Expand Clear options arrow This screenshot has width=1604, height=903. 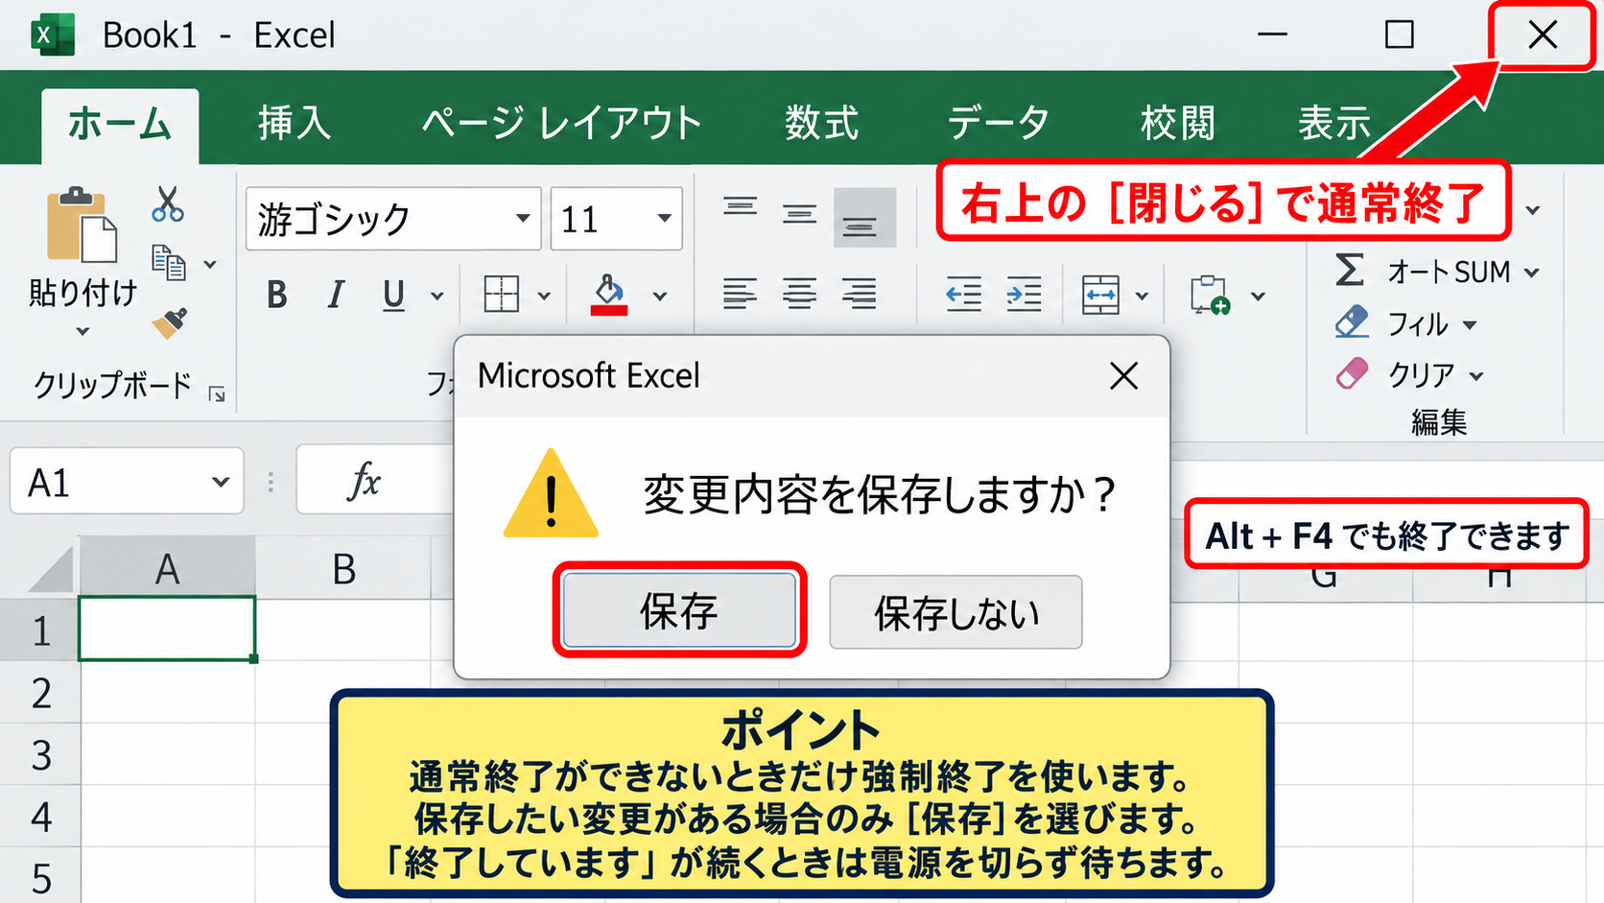(1476, 377)
